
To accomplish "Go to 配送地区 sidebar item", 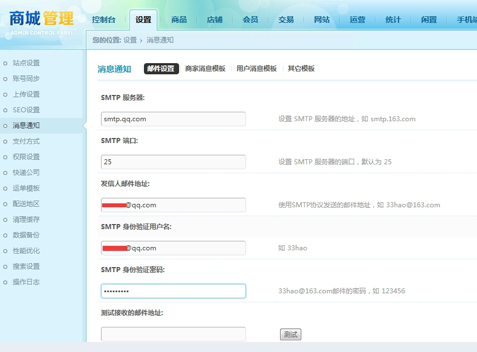I will coord(26,204).
